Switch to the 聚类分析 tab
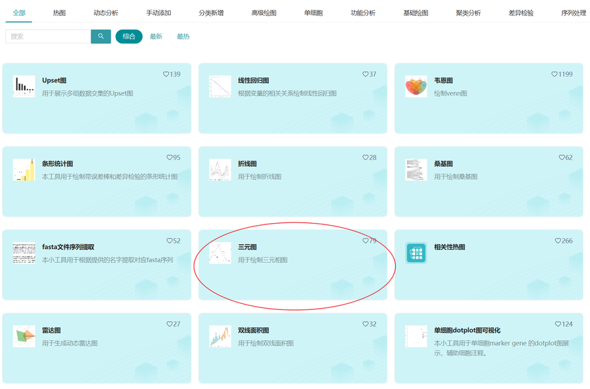This screenshot has width=590, height=389. click(x=469, y=13)
